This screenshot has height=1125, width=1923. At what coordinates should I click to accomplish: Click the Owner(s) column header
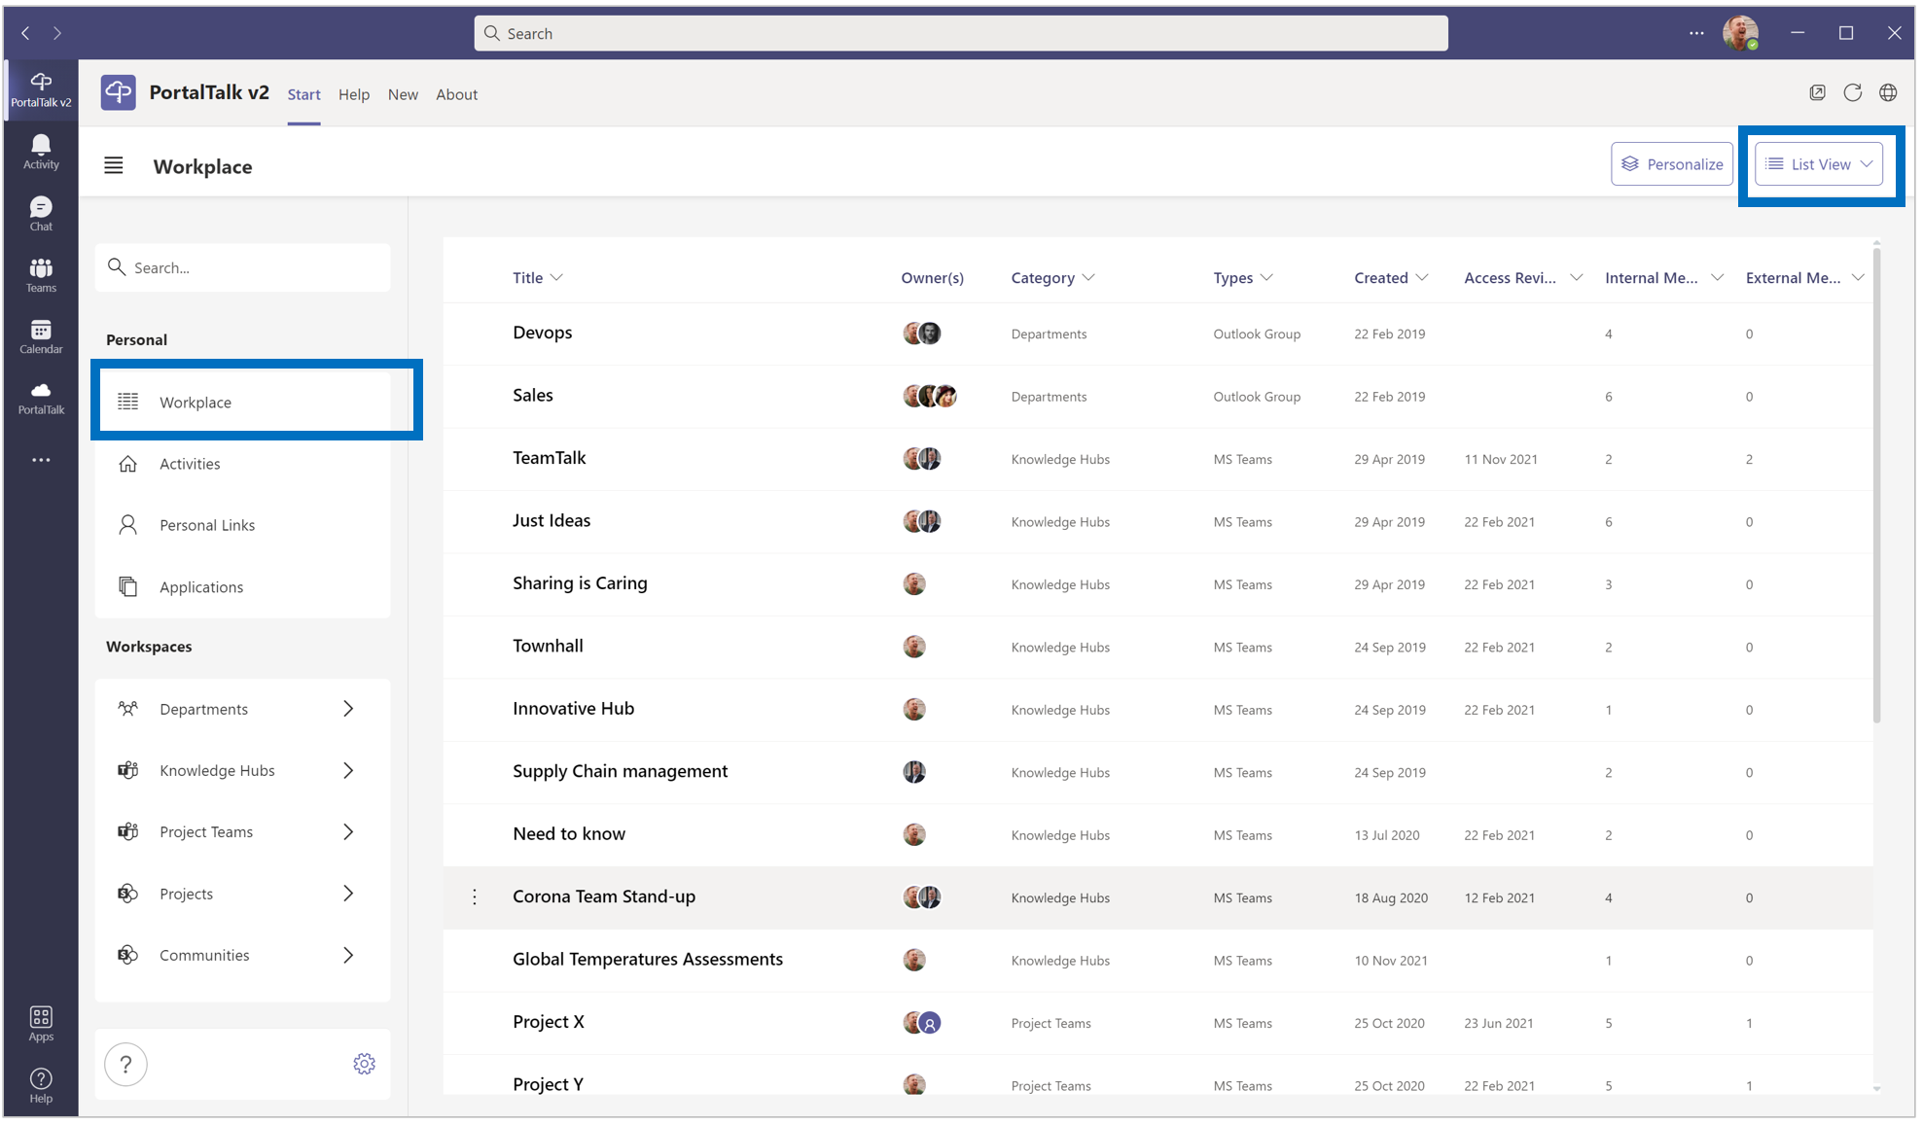click(933, 278)
